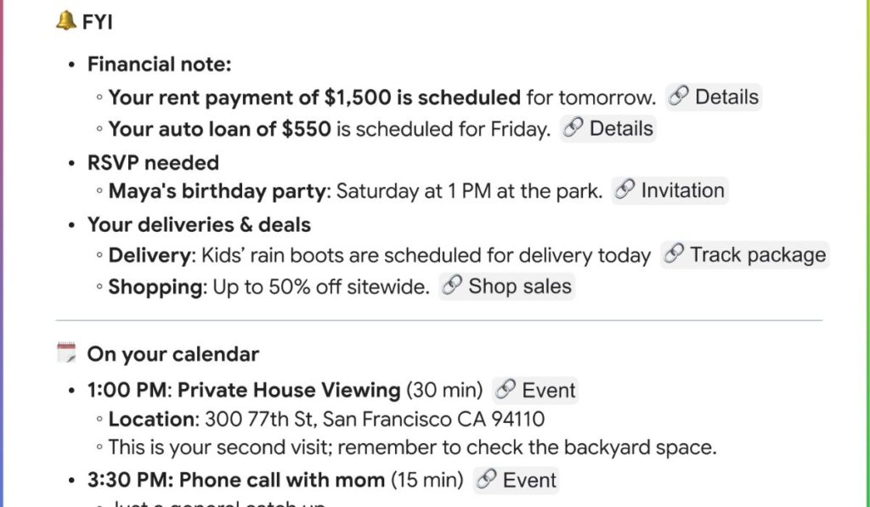Select Your deliveries & deals heading
Image resolution: width=870 pixels, height=507 pixels.
coord(199,225)
